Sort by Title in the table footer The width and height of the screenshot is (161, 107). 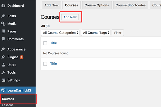click(x=54, y=64)
